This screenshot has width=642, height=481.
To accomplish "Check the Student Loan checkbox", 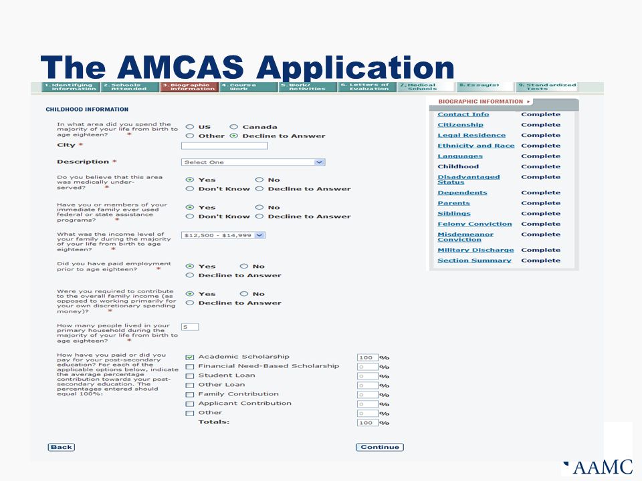I will (x=189, y=376).
